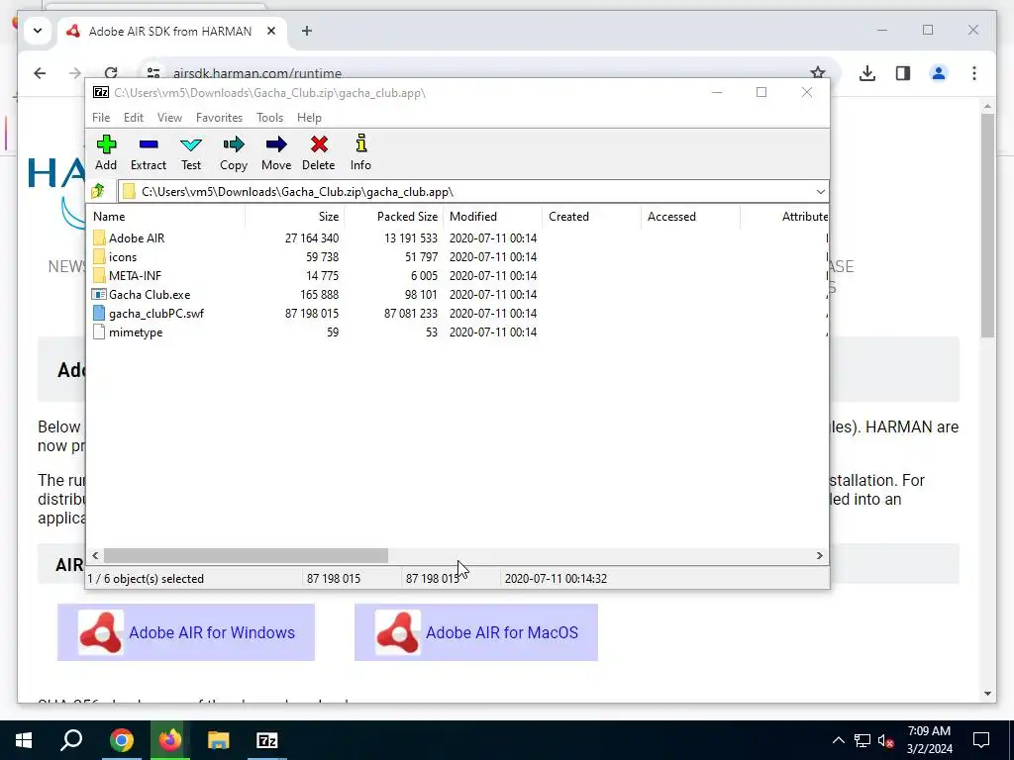
Task: Select the META-INF folder icon
Action: (99, 275)
